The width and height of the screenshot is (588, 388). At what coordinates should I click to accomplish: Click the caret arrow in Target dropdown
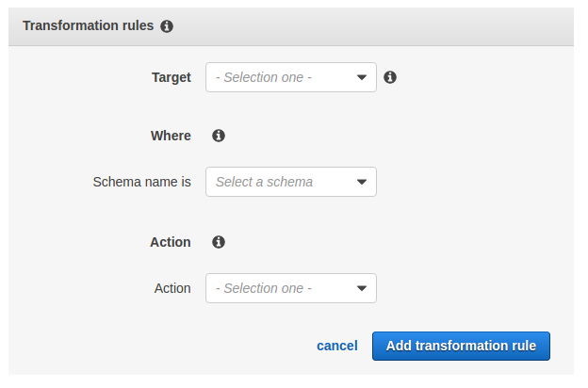[x=362, y=78]
